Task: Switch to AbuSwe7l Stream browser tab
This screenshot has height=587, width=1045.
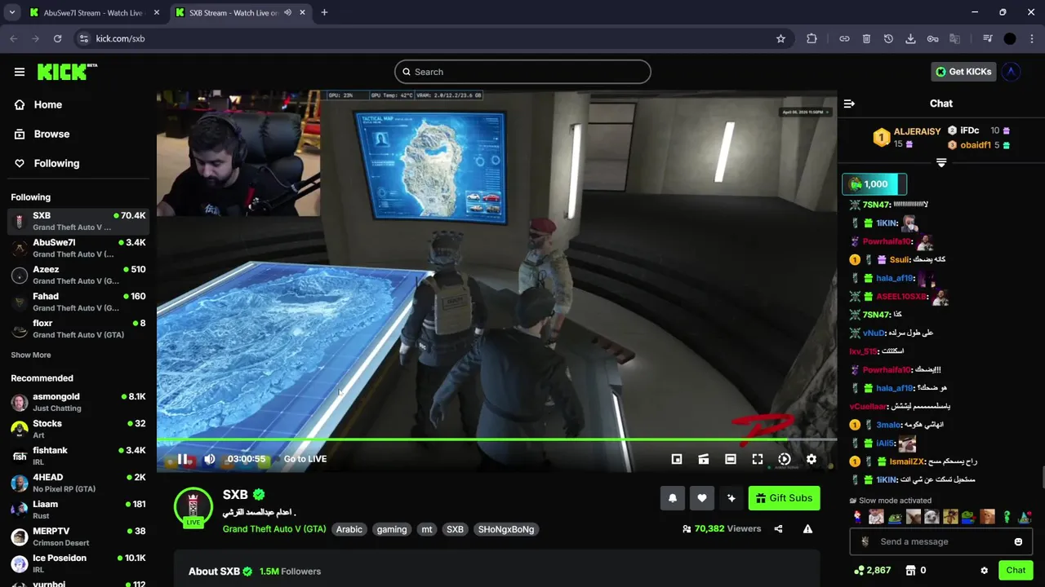Action: [91, 13]
